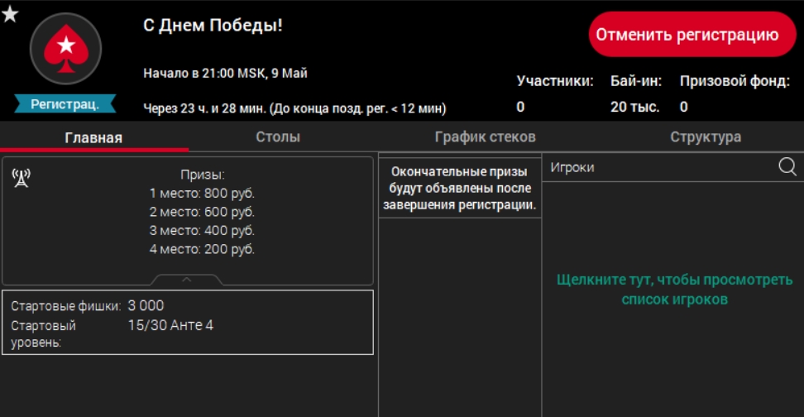Focus the Игроки search field

(x=658, y=167)
